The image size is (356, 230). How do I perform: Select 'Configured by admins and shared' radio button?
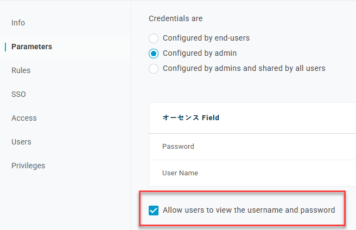(x=154, y=69)
